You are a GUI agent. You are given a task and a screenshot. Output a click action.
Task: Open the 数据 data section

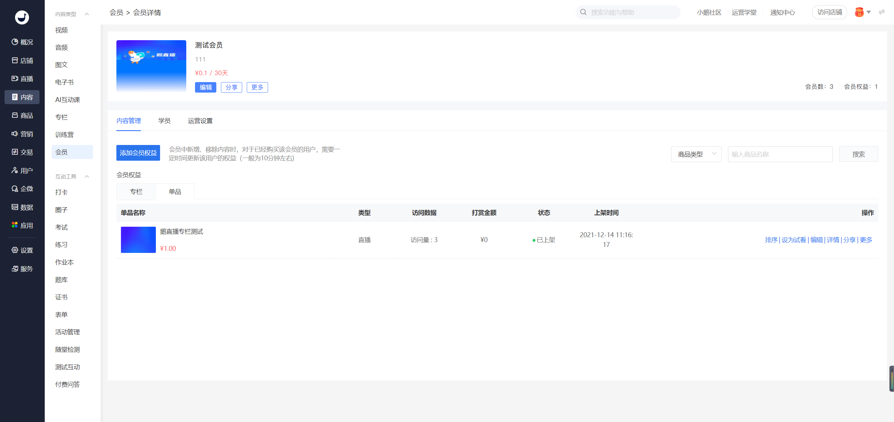(x=22, y=207)
